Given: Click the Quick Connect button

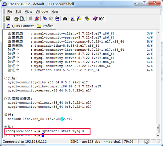Looking at the screenshot, I should (20, 26).
